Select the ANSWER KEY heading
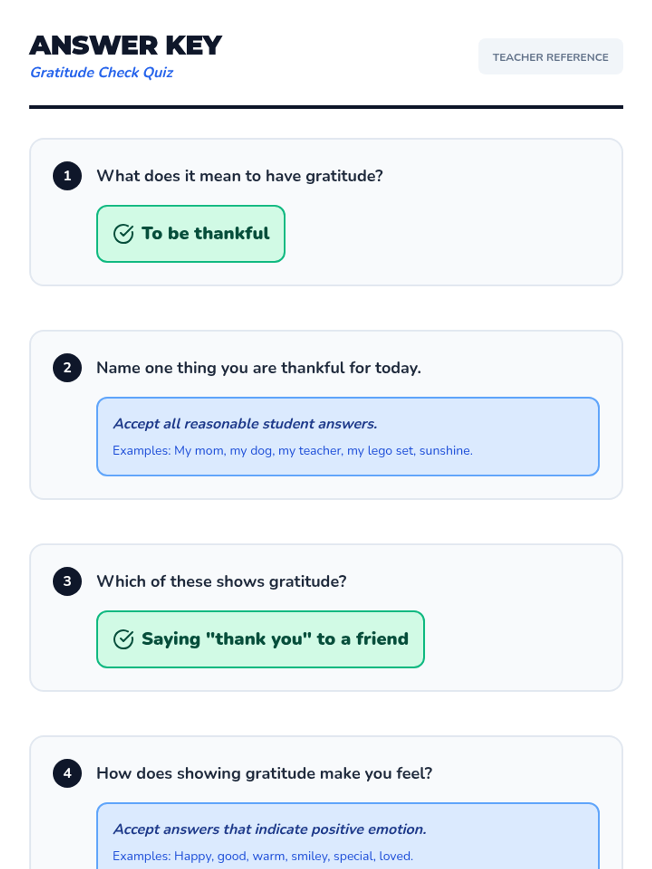 pyautogui.click(x=126, y=46)
